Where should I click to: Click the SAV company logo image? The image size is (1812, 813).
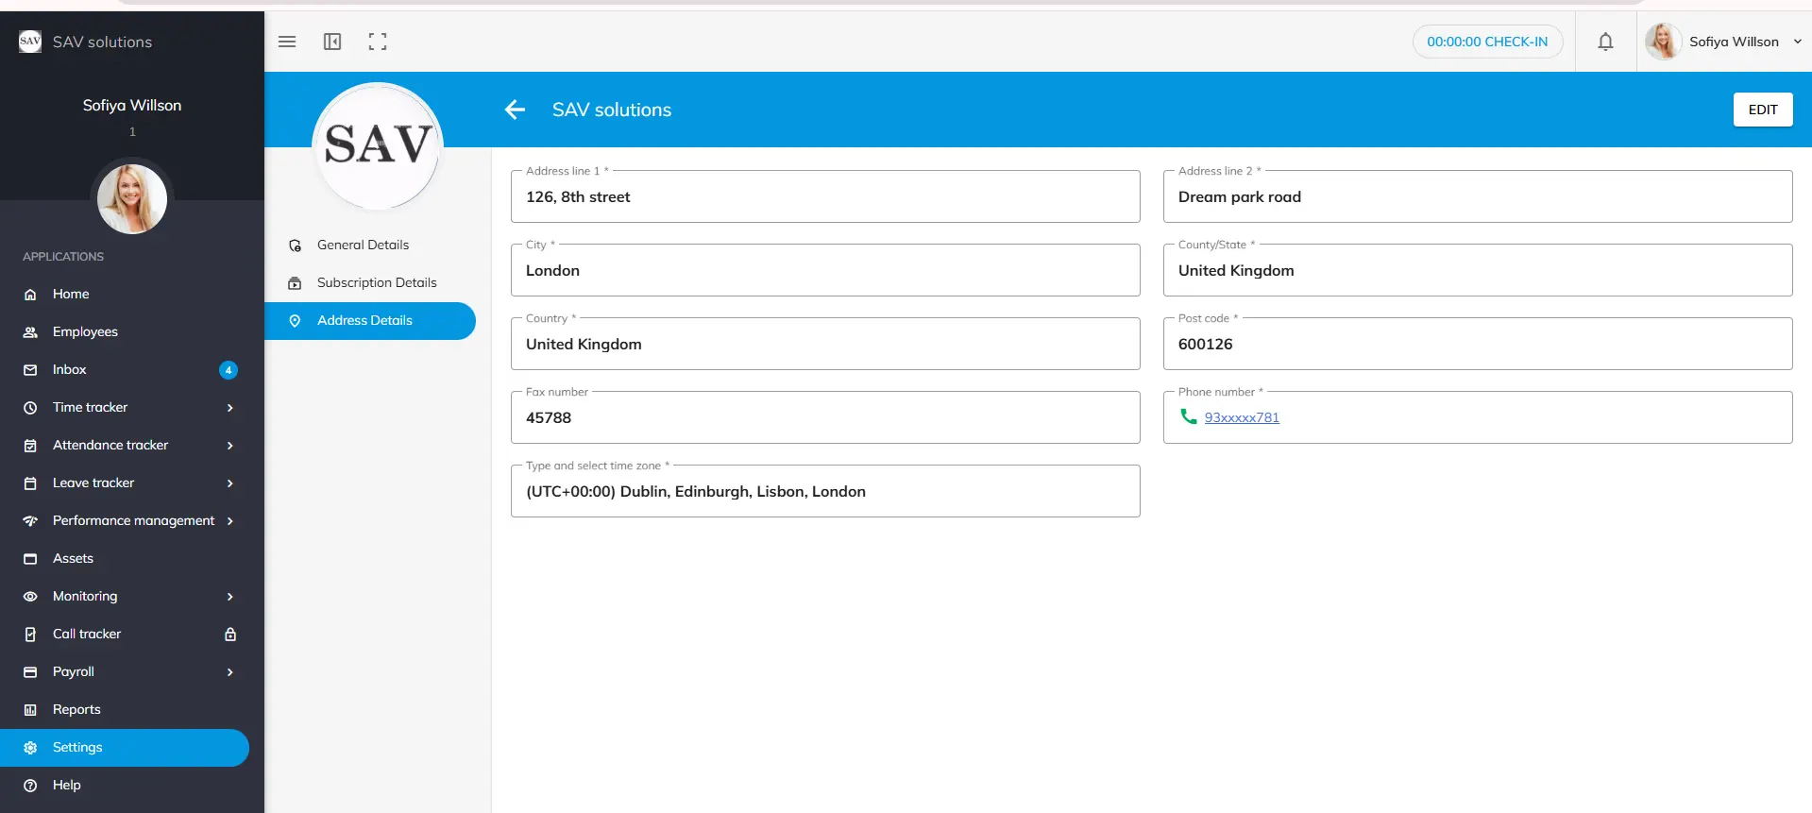pos(378,145)
